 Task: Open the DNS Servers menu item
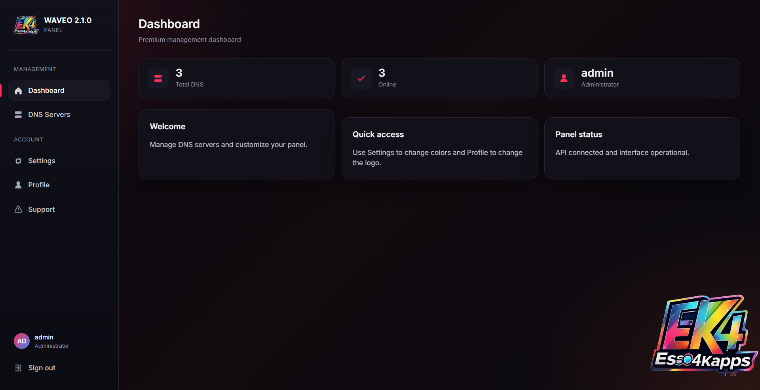pos(59,115)
